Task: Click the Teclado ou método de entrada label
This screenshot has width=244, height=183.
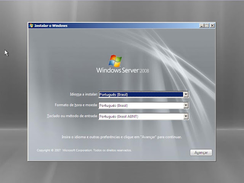Action: [x=72, y=116]
